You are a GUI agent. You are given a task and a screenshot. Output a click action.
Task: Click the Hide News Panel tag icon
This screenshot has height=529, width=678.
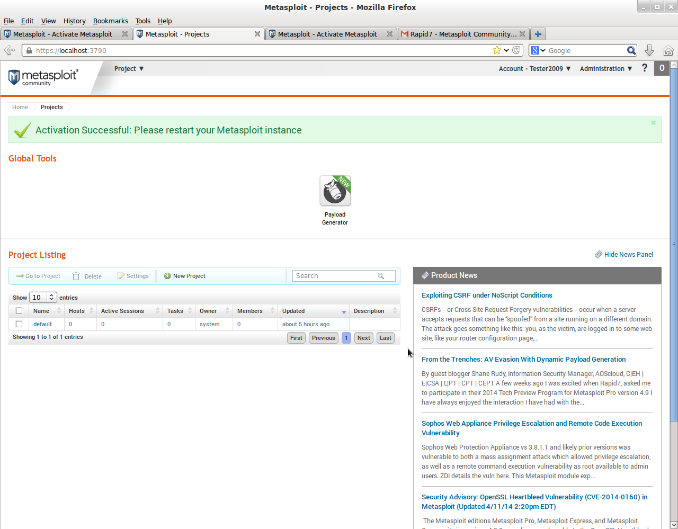coord(599,255)
